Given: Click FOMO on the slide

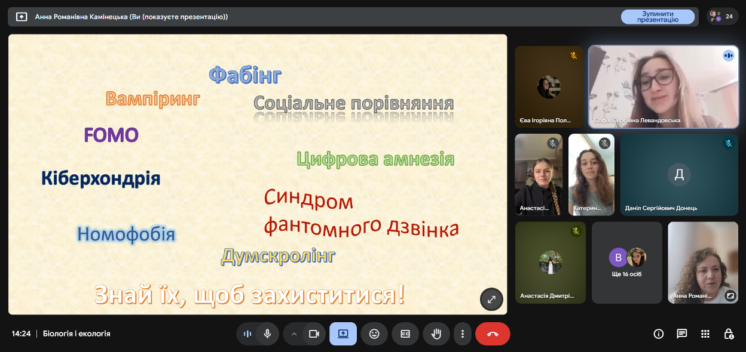Looking at the screenshot, I should pyautogui.click(x=111, y=135).
